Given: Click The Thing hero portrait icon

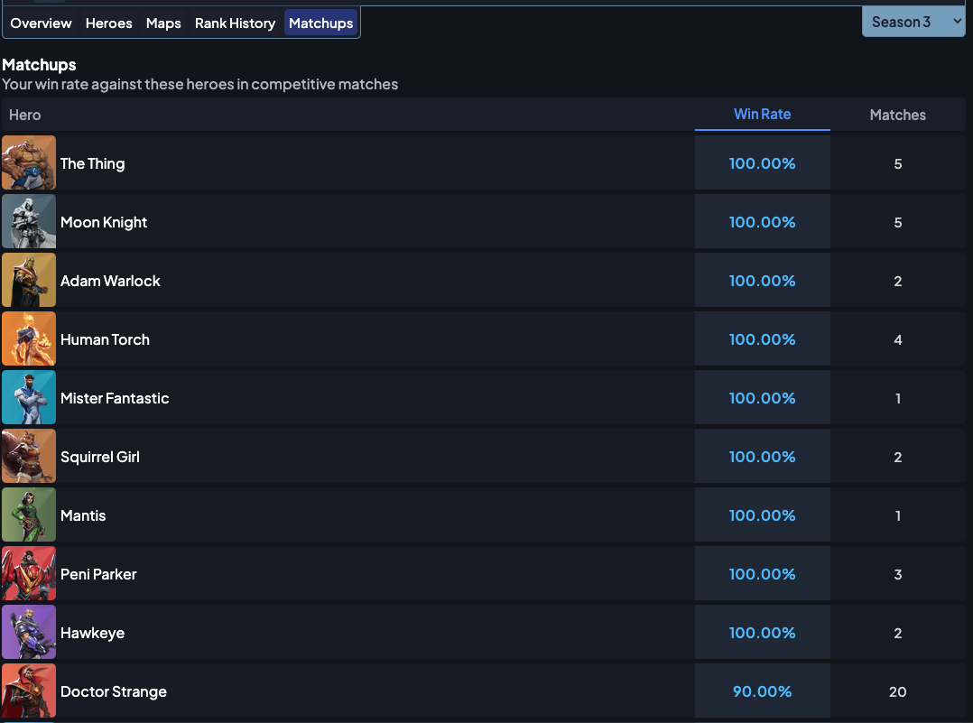Looking at the screenshot, I should pyautogui.click(x=29, y=162).
